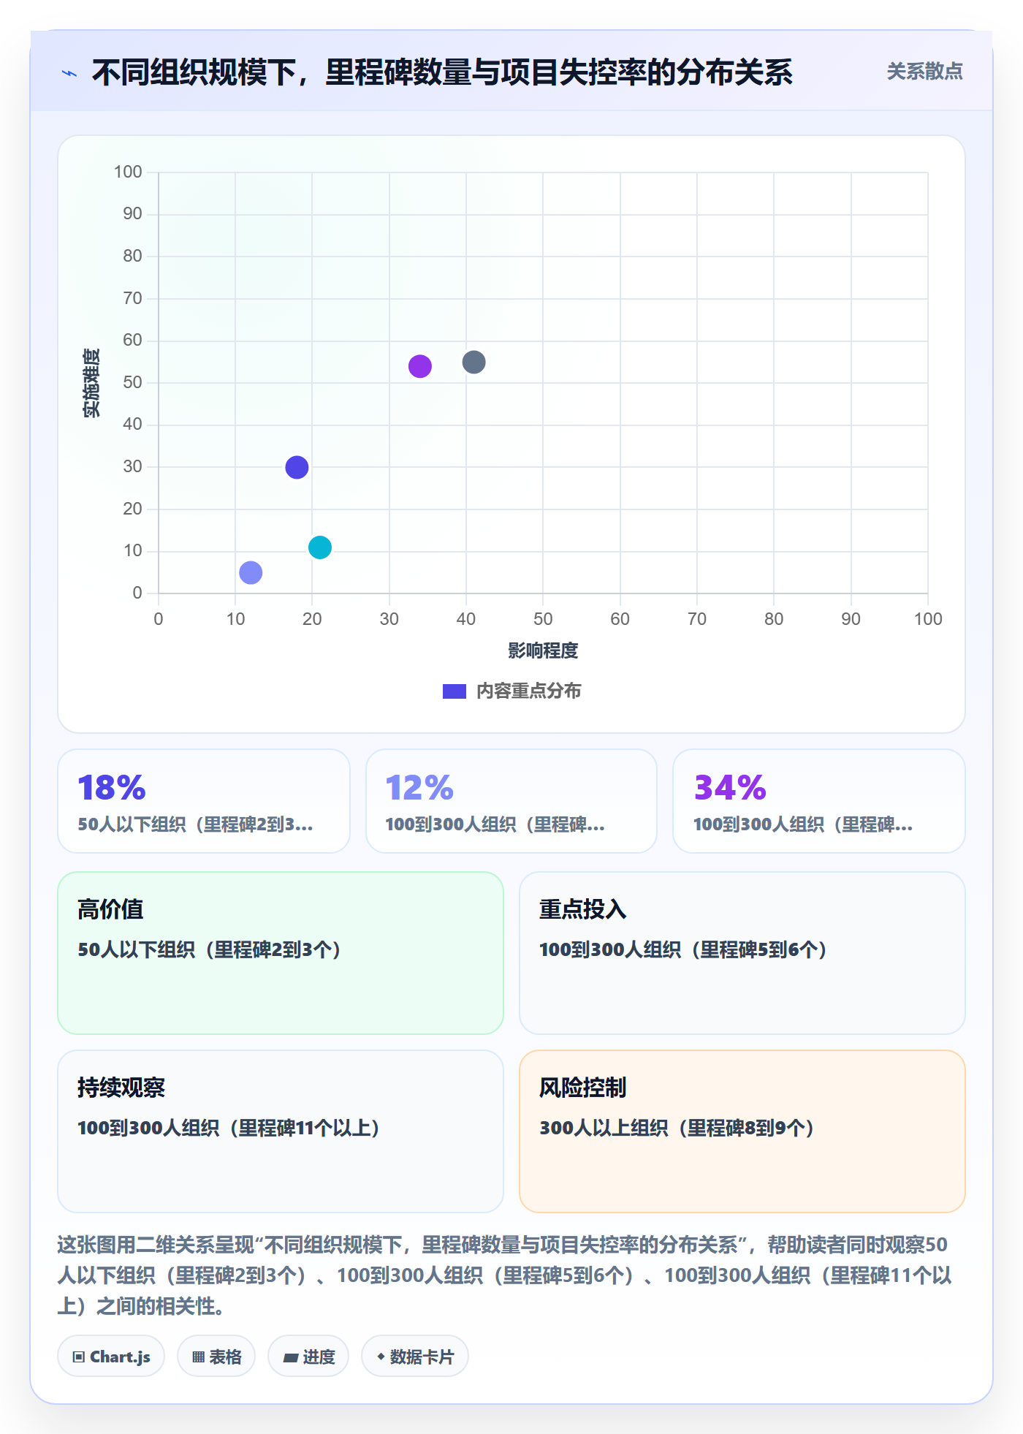
Task: Select the 高价值 quadrant card
Action: click(x=281, y=953)
